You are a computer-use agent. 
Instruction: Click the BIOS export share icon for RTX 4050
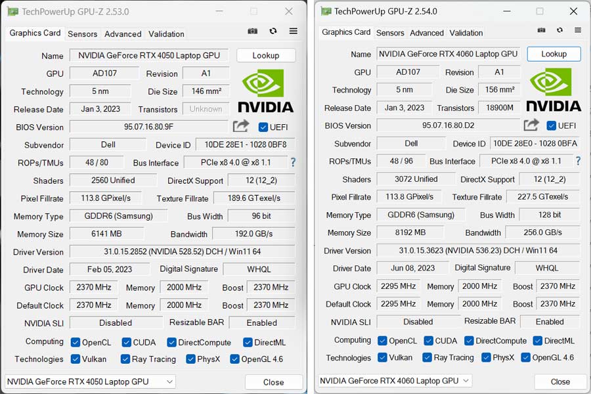click(x=241, y=126)
